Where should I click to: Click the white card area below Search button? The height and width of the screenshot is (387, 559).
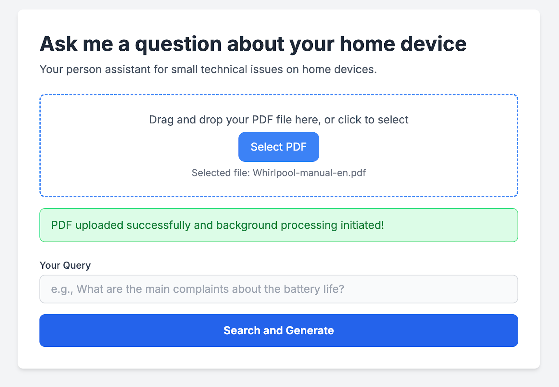tap(278, 358)
